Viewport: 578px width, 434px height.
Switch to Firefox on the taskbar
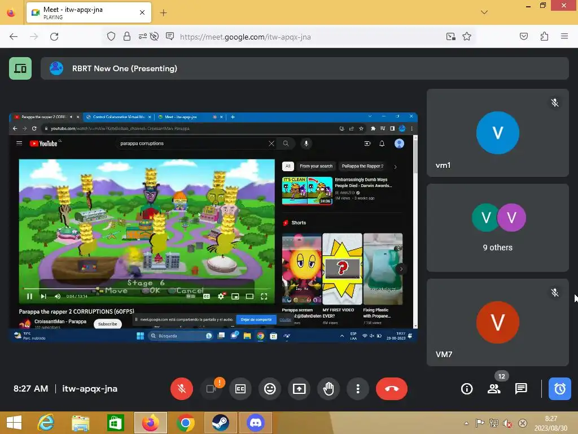click(151, 423)
